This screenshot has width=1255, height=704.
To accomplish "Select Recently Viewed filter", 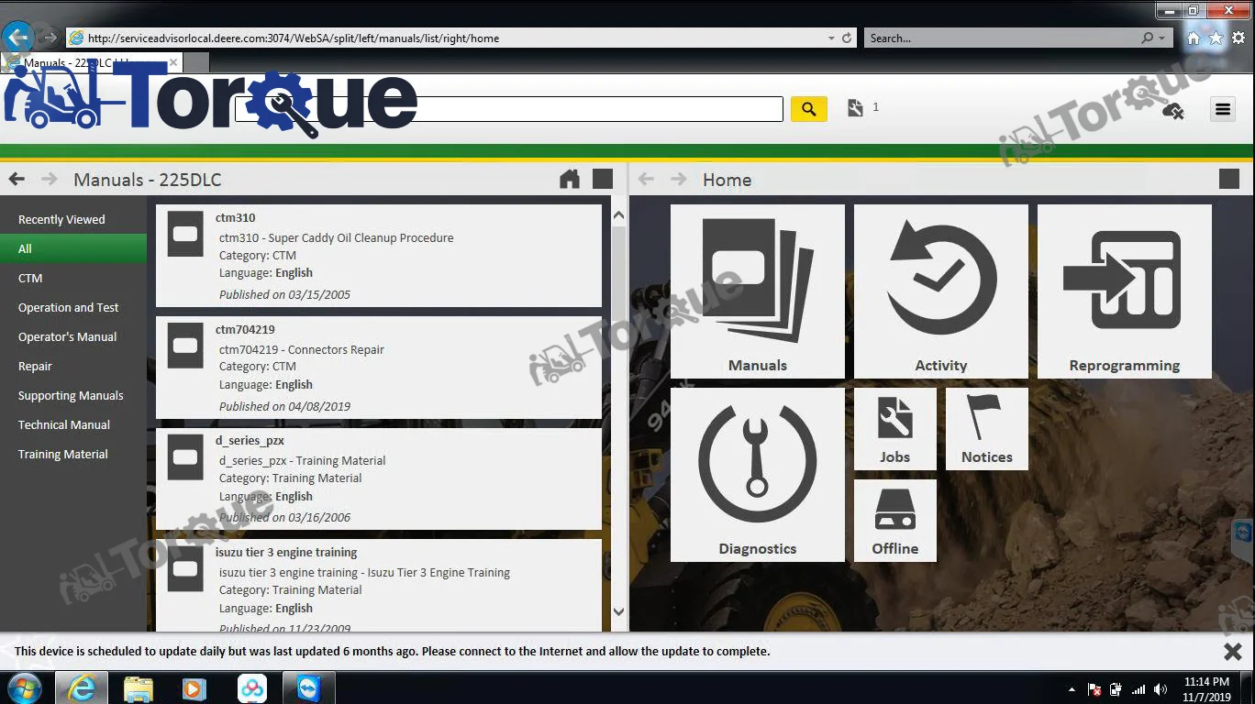I will (73, 220).
